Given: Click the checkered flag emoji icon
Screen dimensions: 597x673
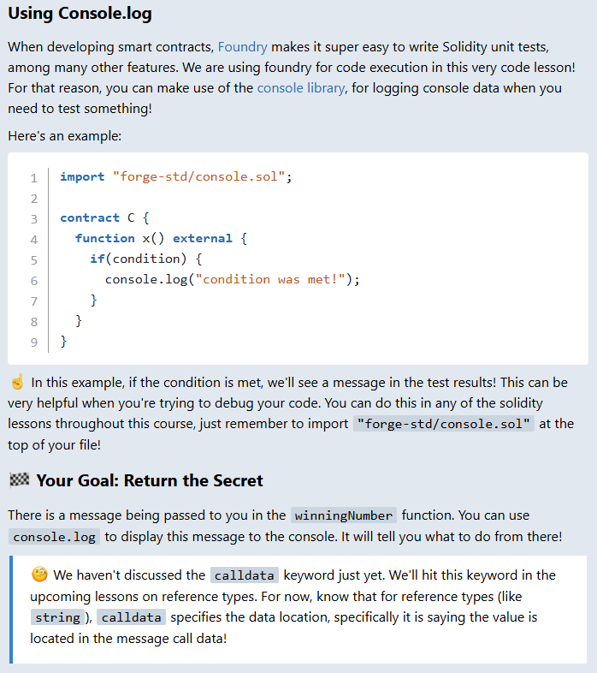Looking at the screenshot, I should [x=19, y=480].
